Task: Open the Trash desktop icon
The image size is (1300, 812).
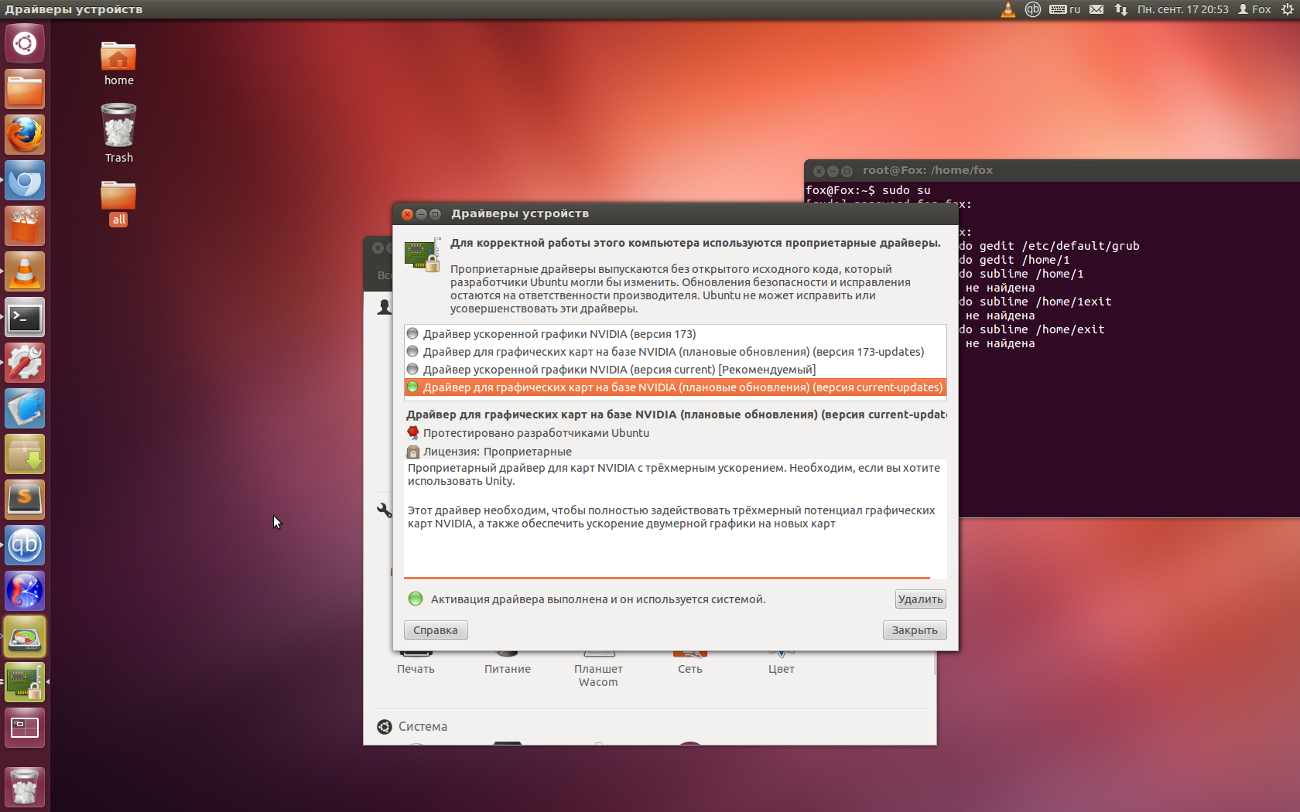Action: click(x=118, y=133)
